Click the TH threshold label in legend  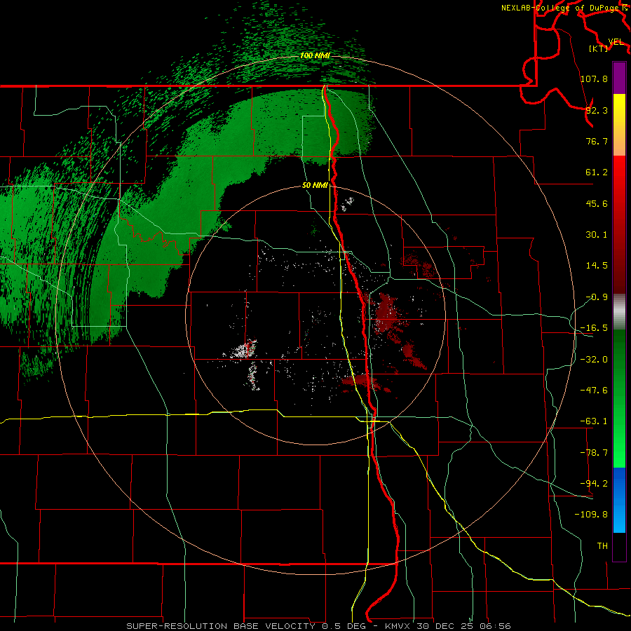pyautogui.click(x=602, y=545)
